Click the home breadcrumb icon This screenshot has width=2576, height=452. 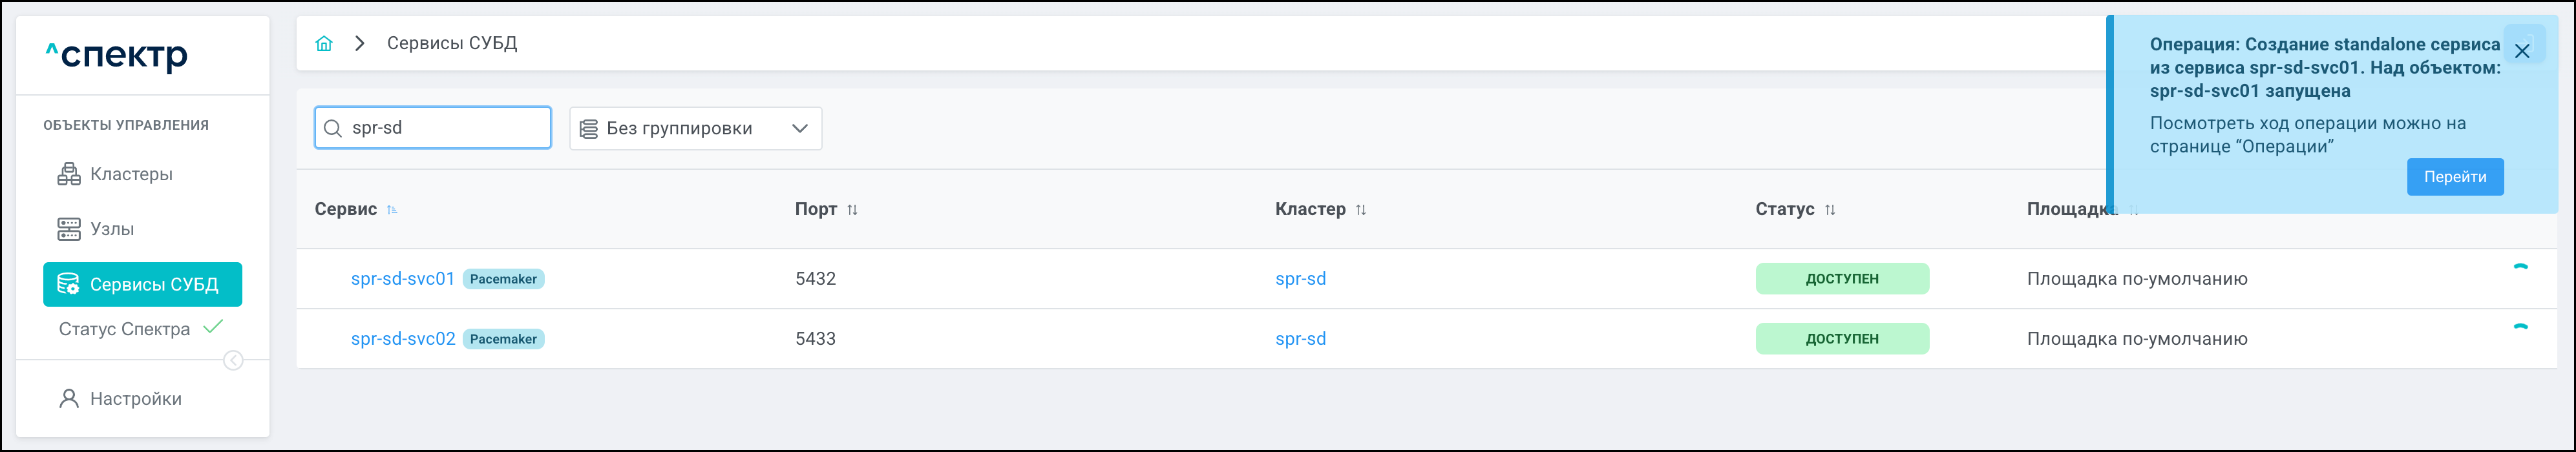(x=324, y=43)
